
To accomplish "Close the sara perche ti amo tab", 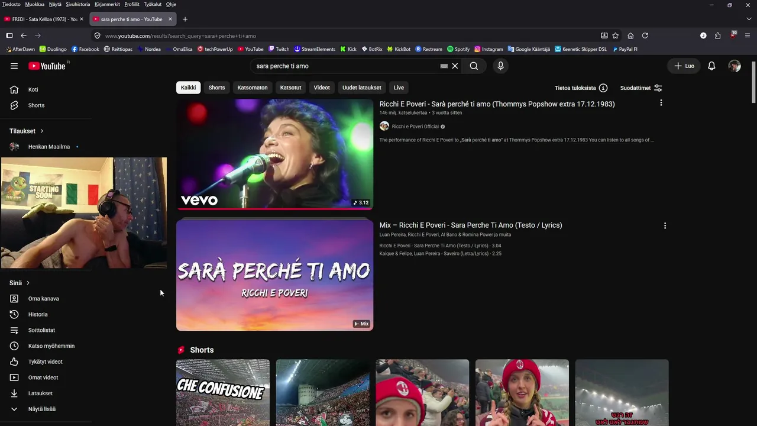I will click(x=170, y=19).
